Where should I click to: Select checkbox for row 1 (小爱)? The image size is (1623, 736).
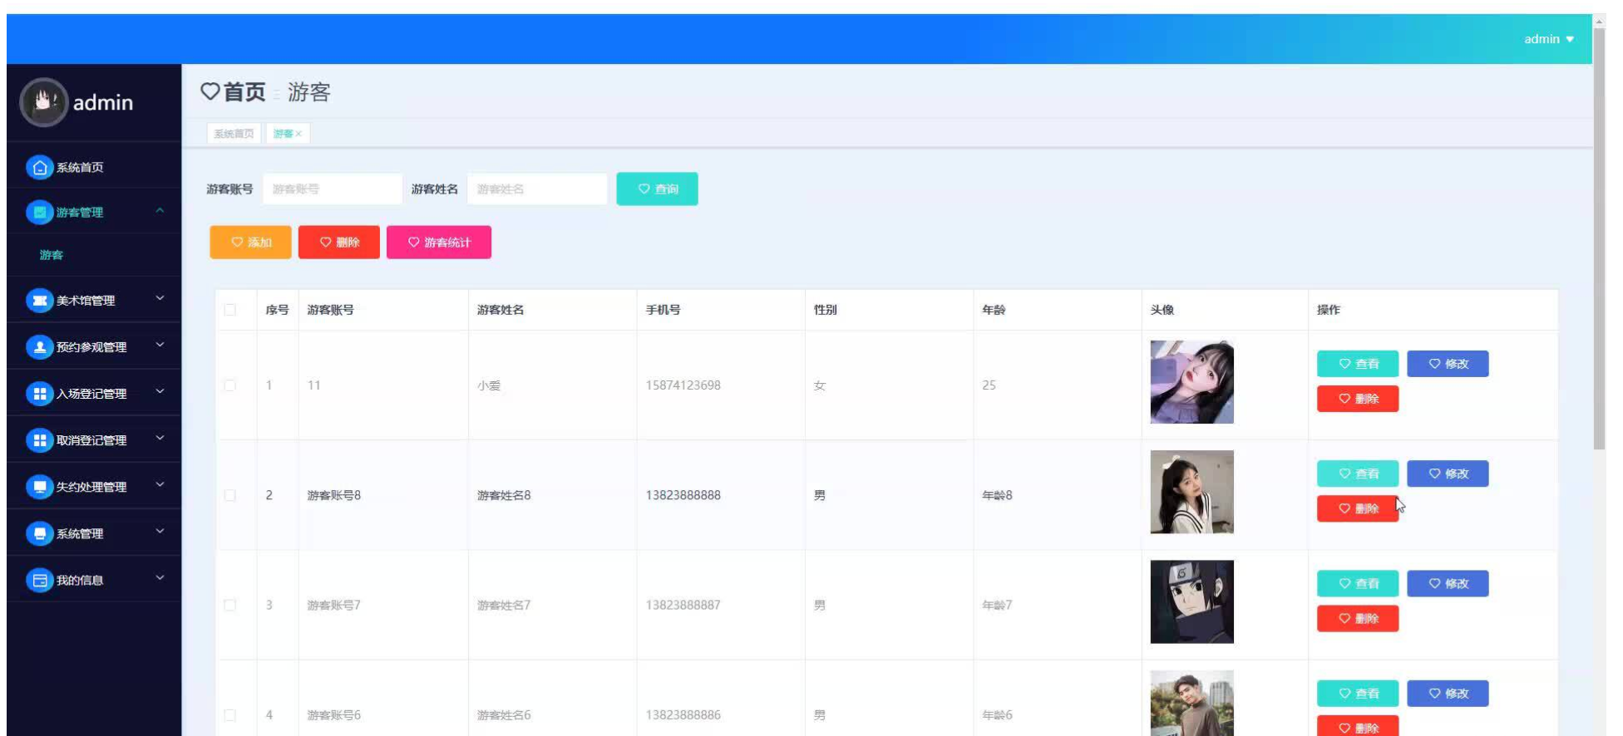tap(230, 385)
